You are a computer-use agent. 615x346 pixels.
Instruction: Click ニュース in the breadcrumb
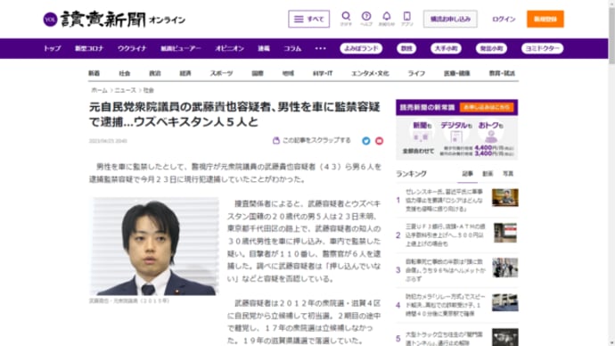(125, 90)
